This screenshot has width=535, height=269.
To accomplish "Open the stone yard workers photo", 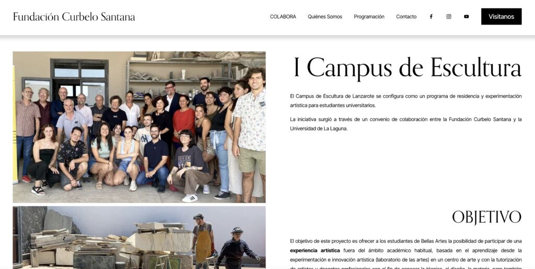I will (139, 237).
